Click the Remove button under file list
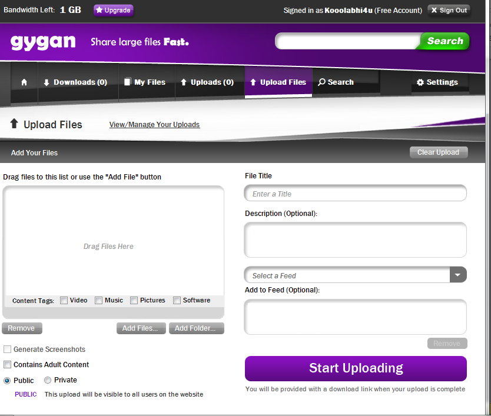Viewport: 491px width, 416px height. pyautogui.click(x=22, y=328)
